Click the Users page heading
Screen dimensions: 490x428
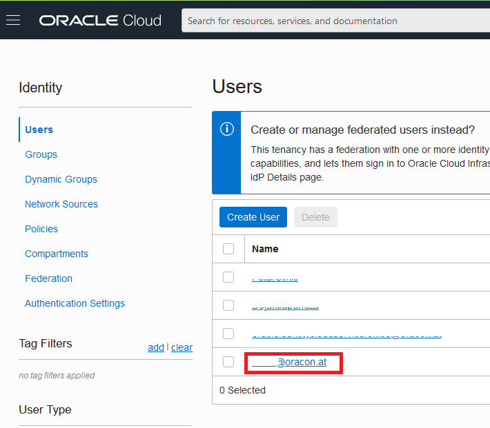pyautogui.click(x=237, y=86)
